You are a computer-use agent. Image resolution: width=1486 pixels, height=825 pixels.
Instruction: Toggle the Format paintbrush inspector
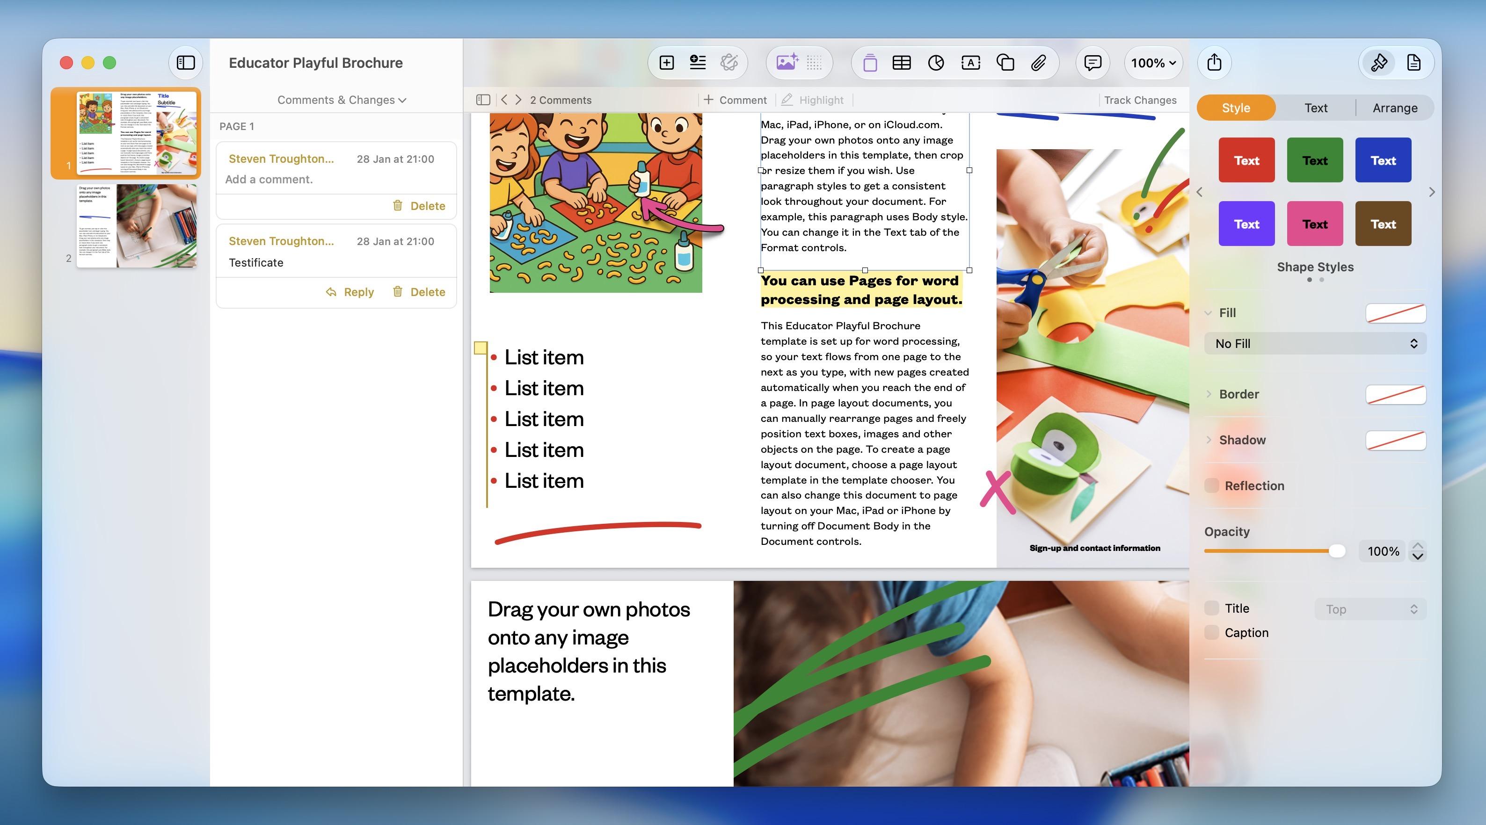click(x=1379, y=62)
